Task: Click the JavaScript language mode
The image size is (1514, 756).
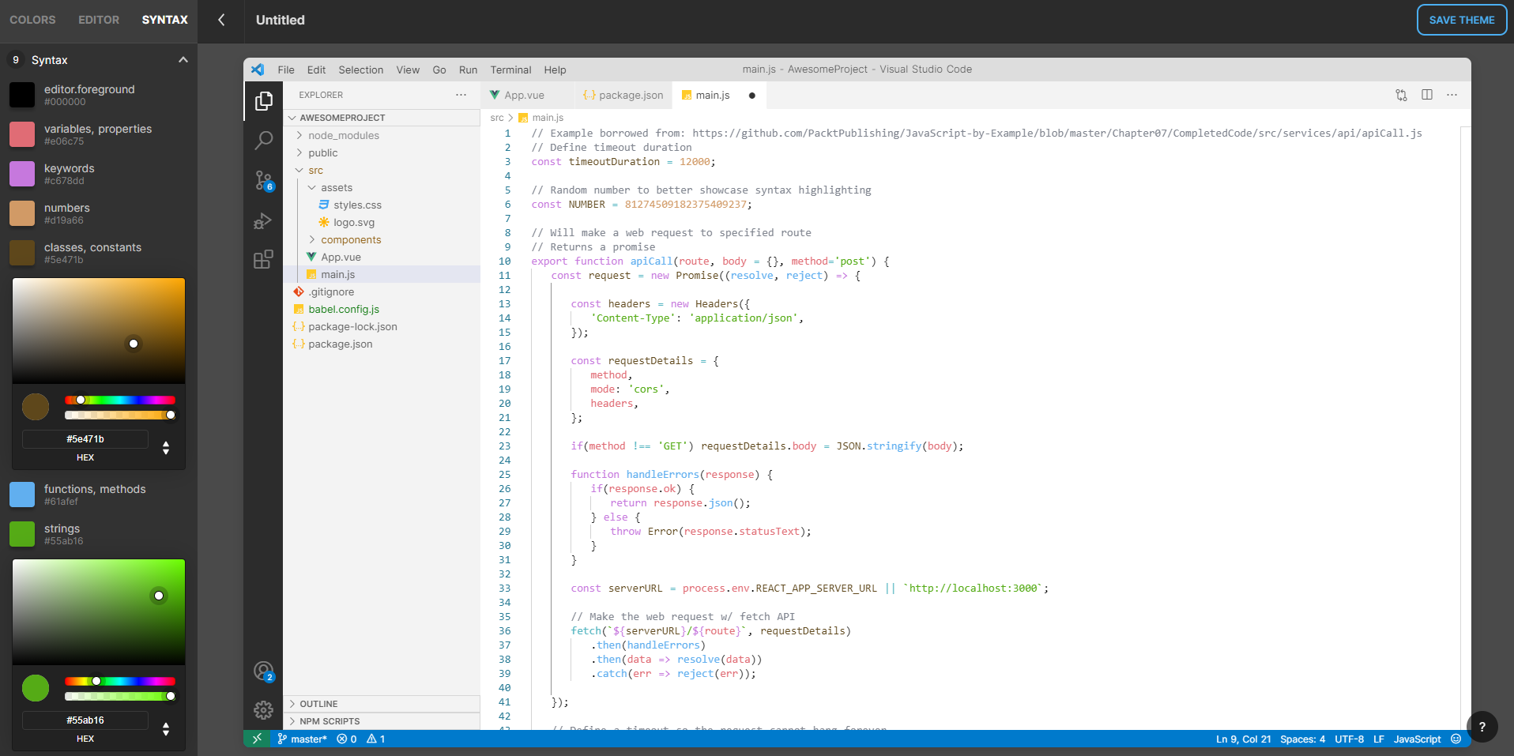Action: [1417, 739]
